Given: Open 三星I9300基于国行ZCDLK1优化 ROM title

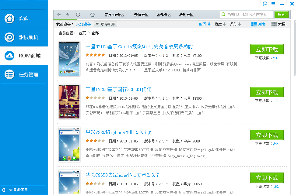Looking at the screenshot, I should tap(119, 89).
